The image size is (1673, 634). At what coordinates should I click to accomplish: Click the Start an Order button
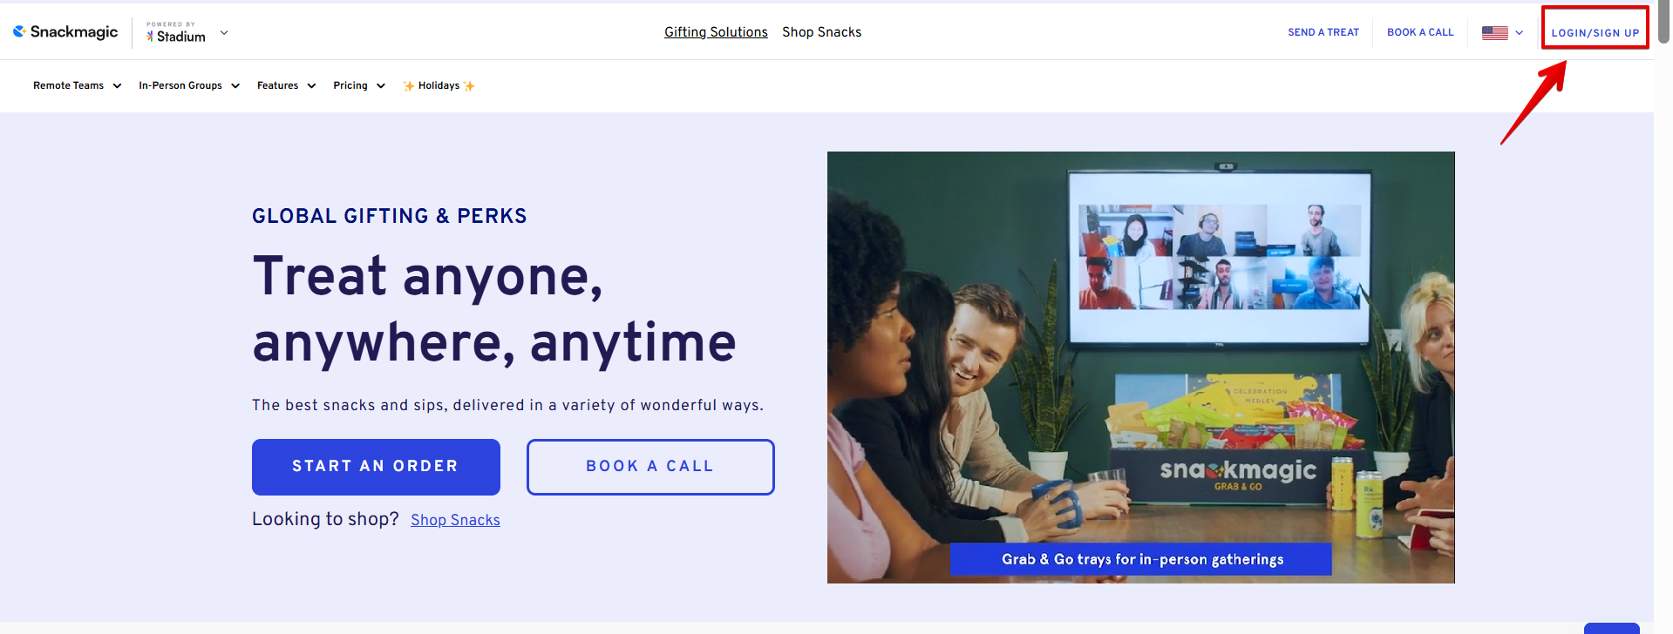tap(376, 467)
